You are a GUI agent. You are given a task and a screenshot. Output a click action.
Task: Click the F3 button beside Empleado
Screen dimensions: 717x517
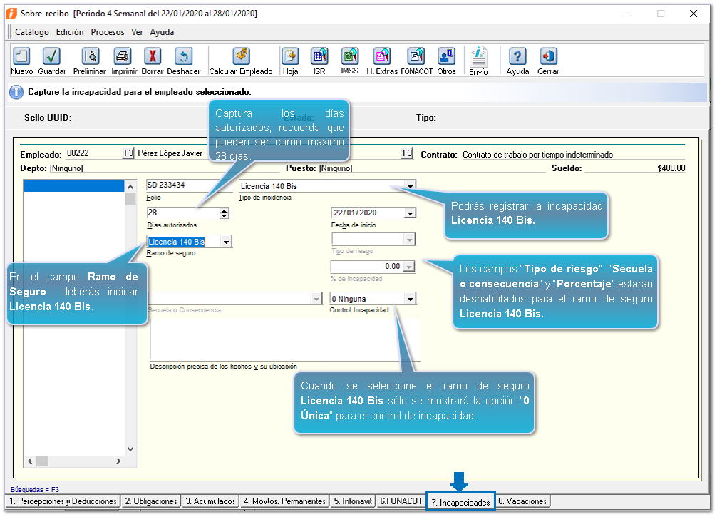tap(128, 153)
